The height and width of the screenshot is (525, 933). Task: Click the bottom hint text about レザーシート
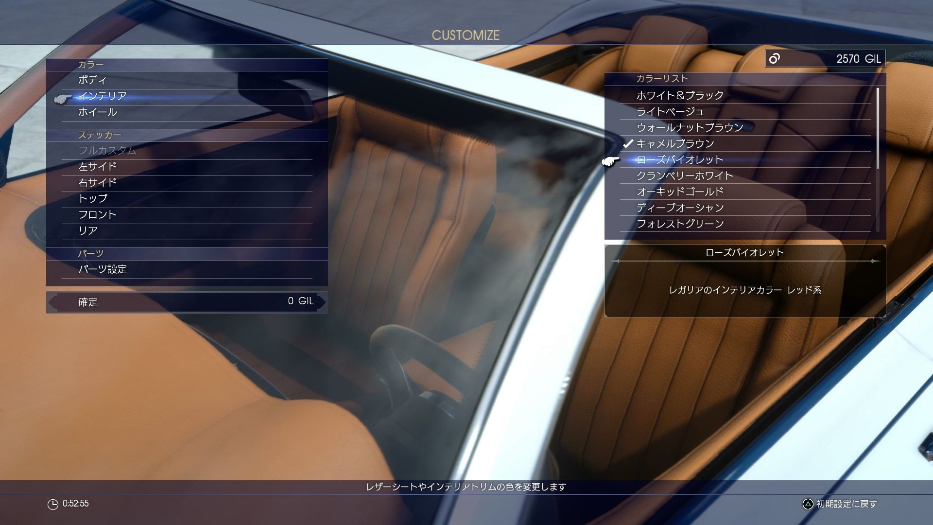(x=466, y=487)
